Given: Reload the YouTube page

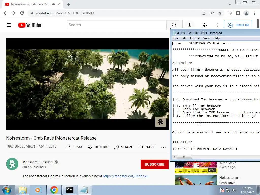Looking at the screenshot, I should [x=22, y=13].
